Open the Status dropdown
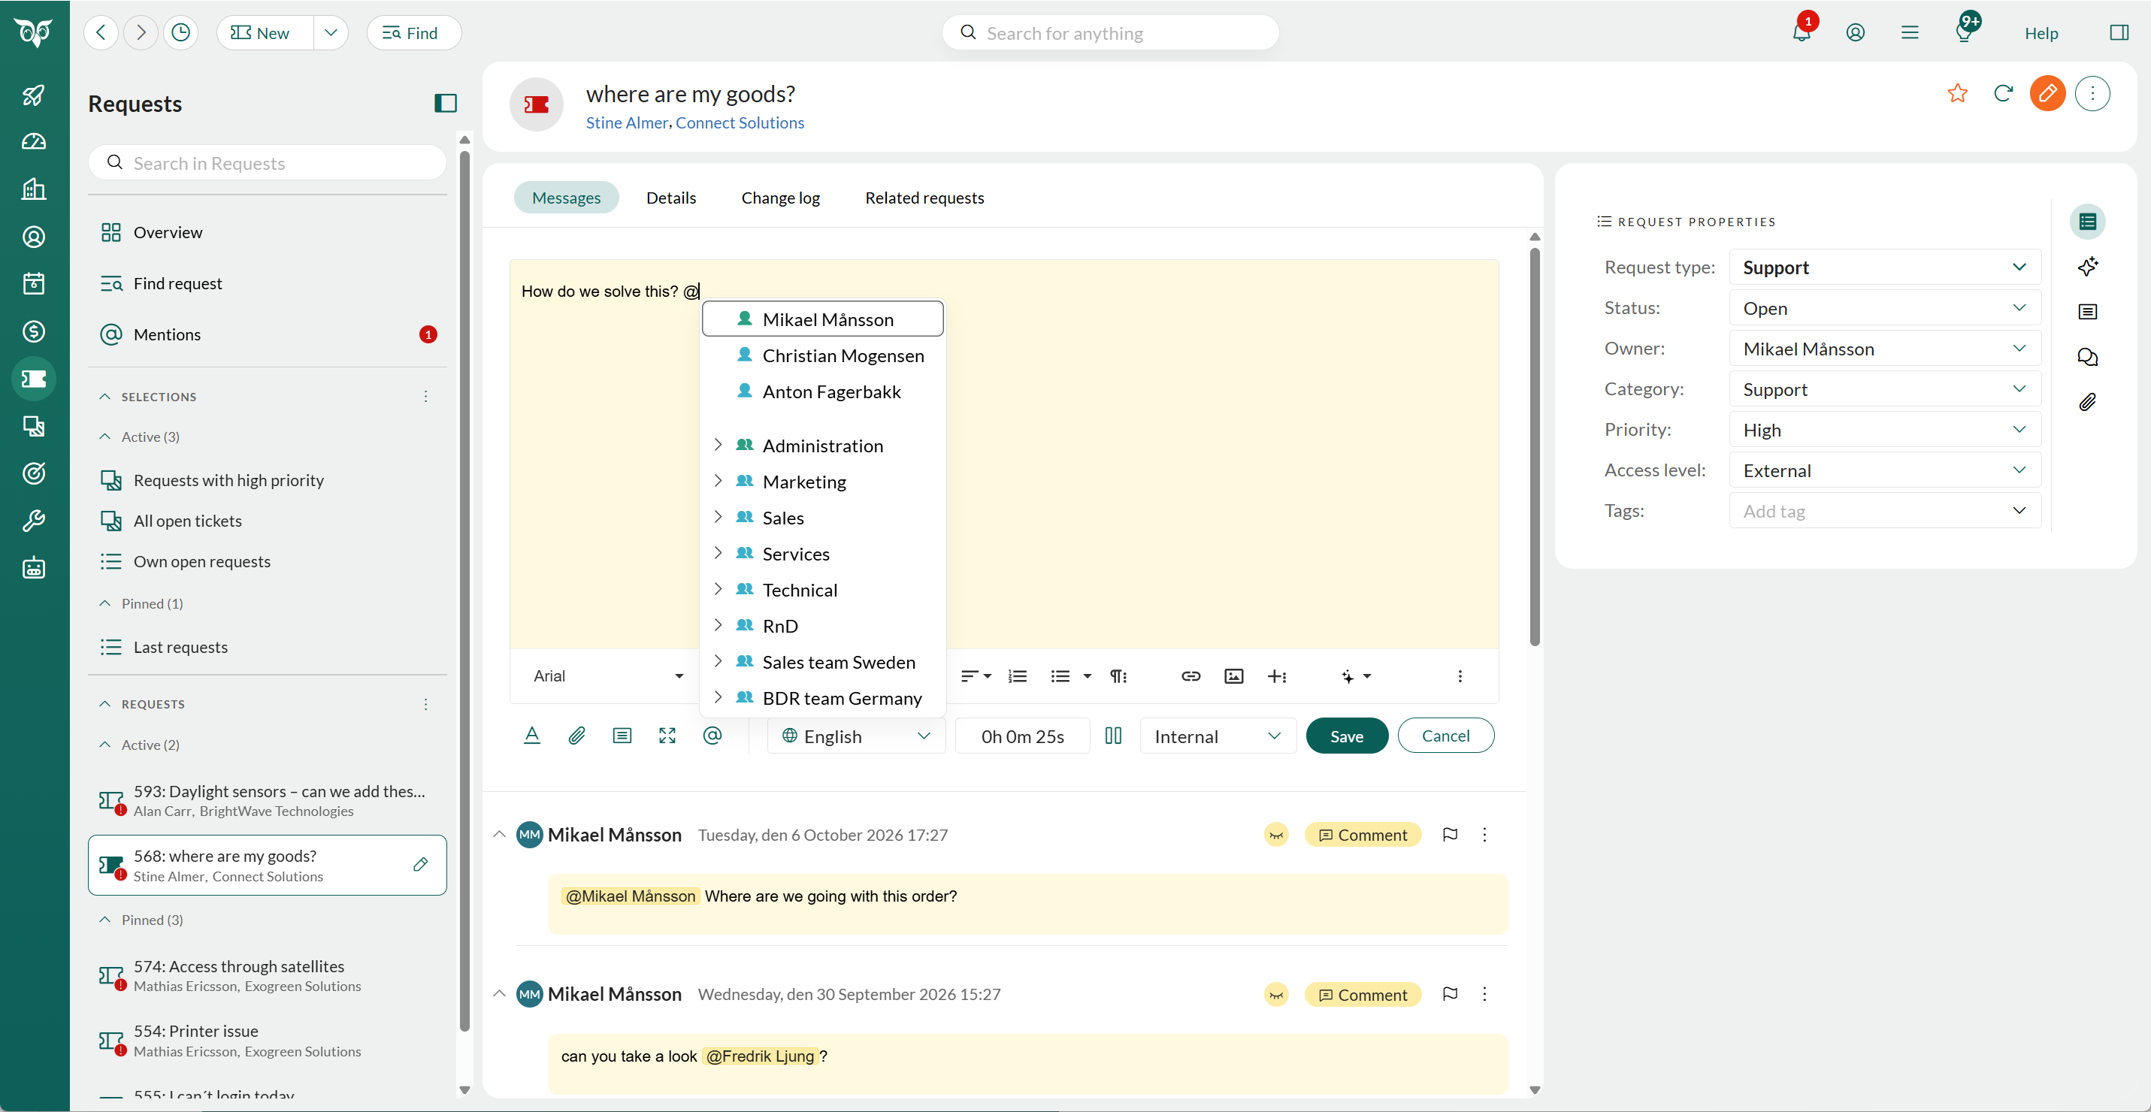 click(1885, 308)
